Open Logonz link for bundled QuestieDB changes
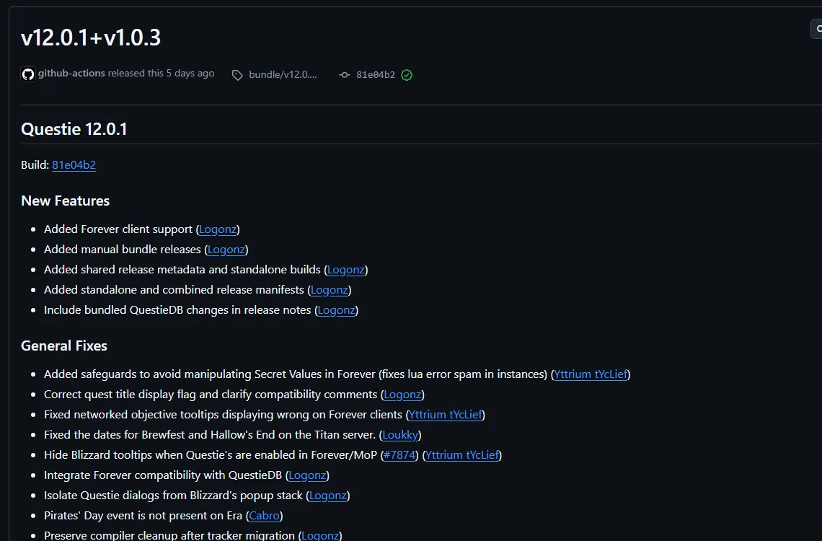822x541 pixels. pos(337,310)
